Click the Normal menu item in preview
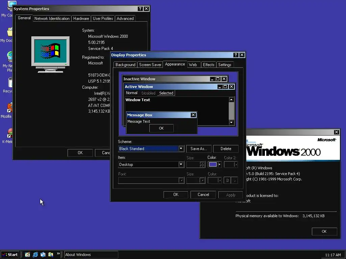 click(132, 93)
